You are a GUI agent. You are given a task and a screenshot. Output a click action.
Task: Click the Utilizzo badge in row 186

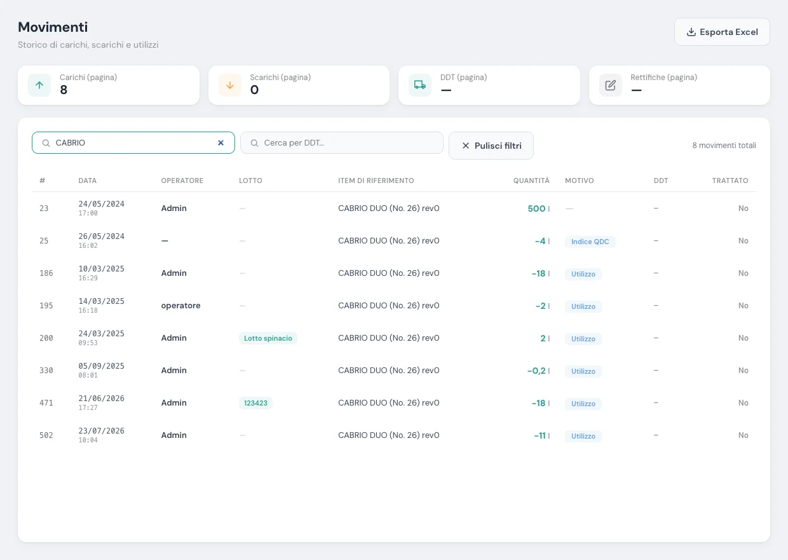click(x=583, y=274)
